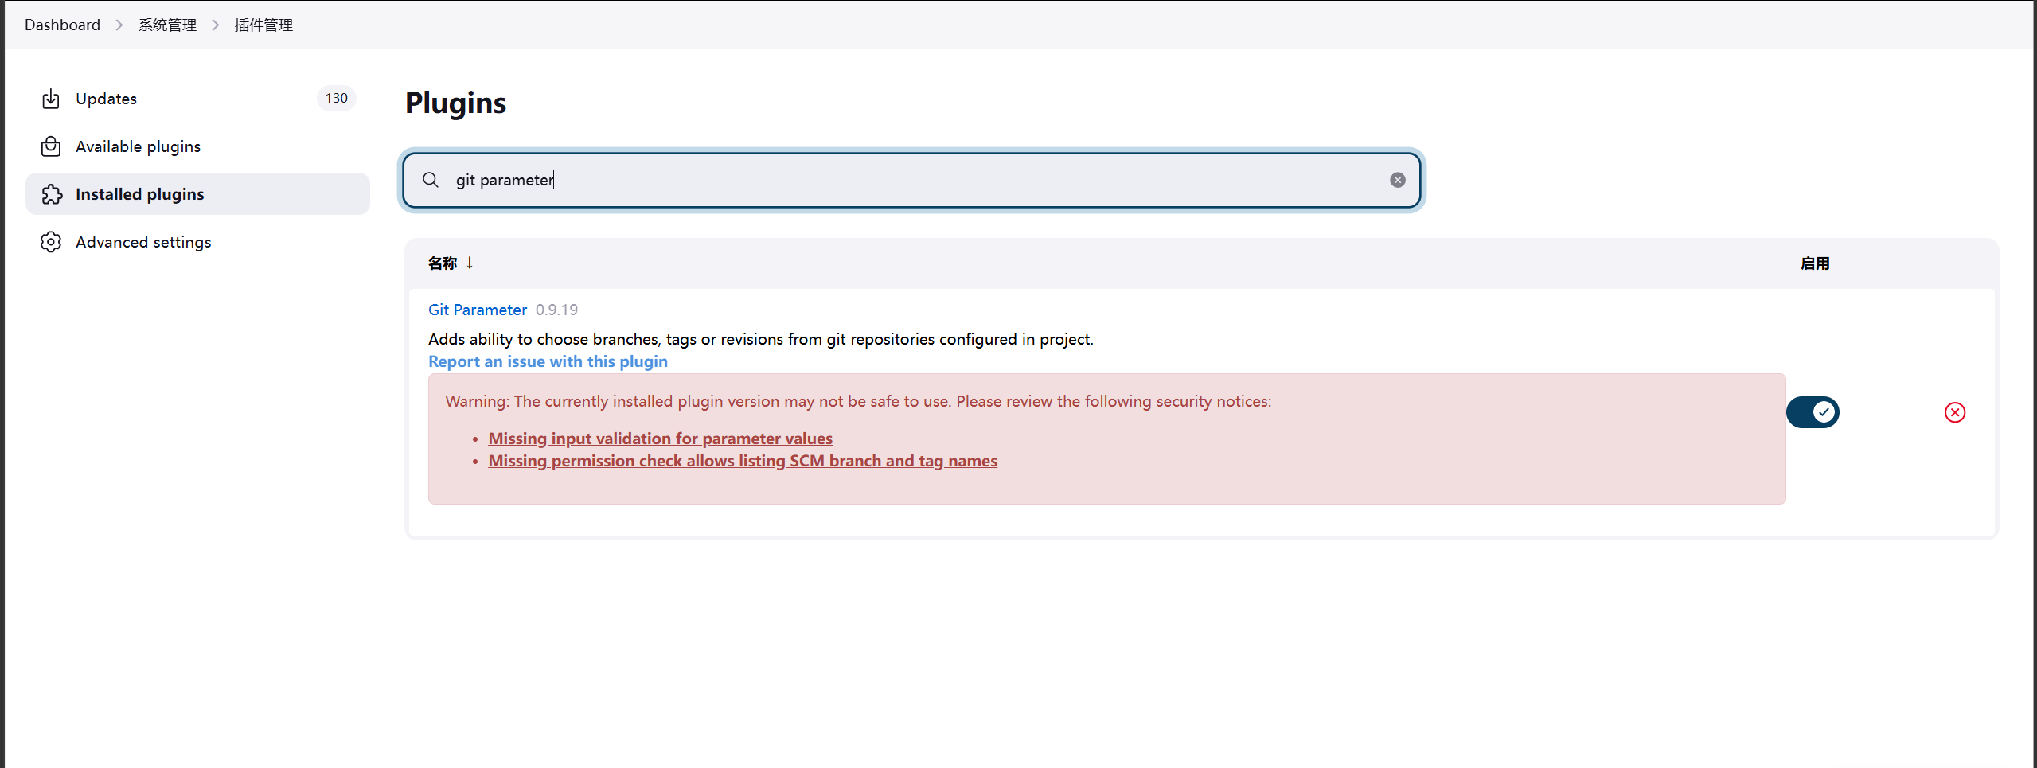
Task: Click the Updates download icon
Action: point(51,99)
